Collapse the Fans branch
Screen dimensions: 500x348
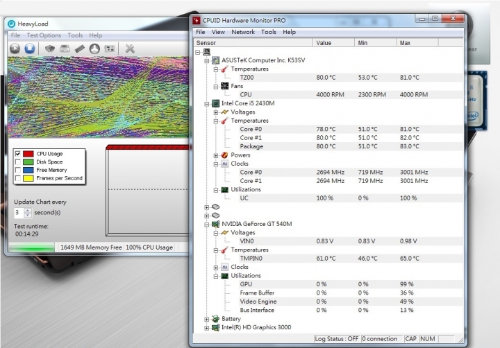[216, 86]
